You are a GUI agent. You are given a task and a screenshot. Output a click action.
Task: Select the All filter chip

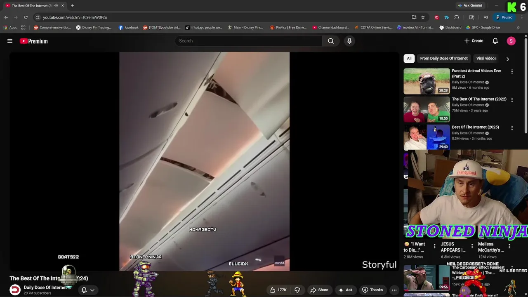coord(409,58)
